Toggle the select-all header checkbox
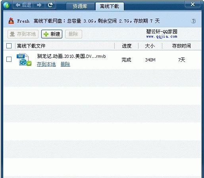This screenshot has height=178, width=204. pos(9,46)
